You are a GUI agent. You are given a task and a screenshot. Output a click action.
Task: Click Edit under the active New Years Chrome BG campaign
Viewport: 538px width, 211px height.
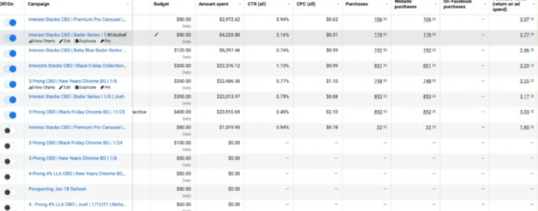pyautogui.click(x=65, y=88)
